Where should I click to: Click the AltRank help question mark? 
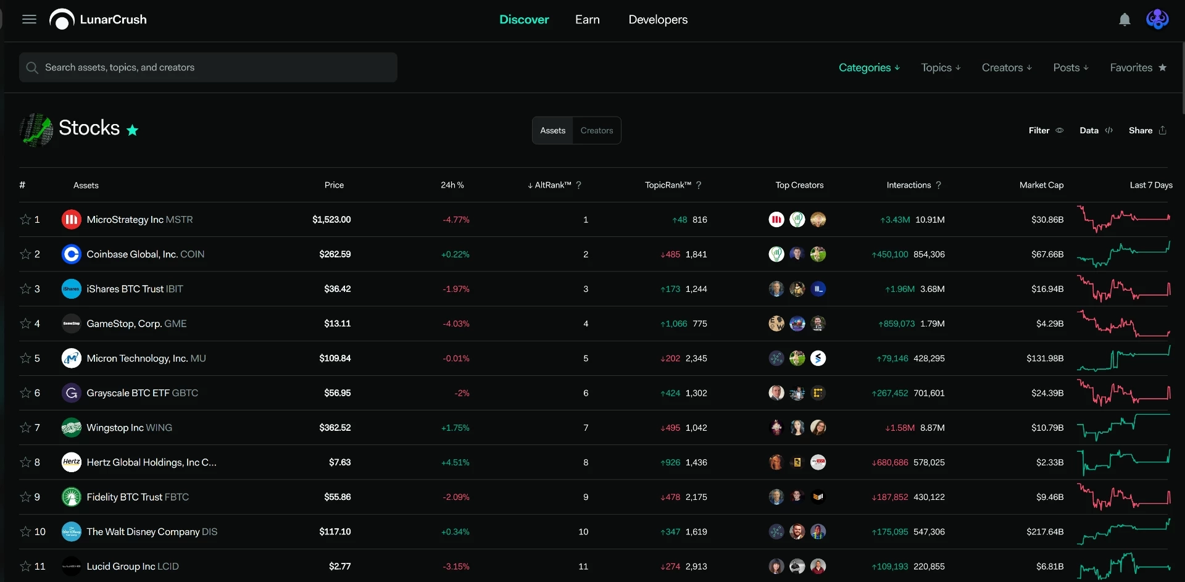pyautogui.click(x=578, y=185)
